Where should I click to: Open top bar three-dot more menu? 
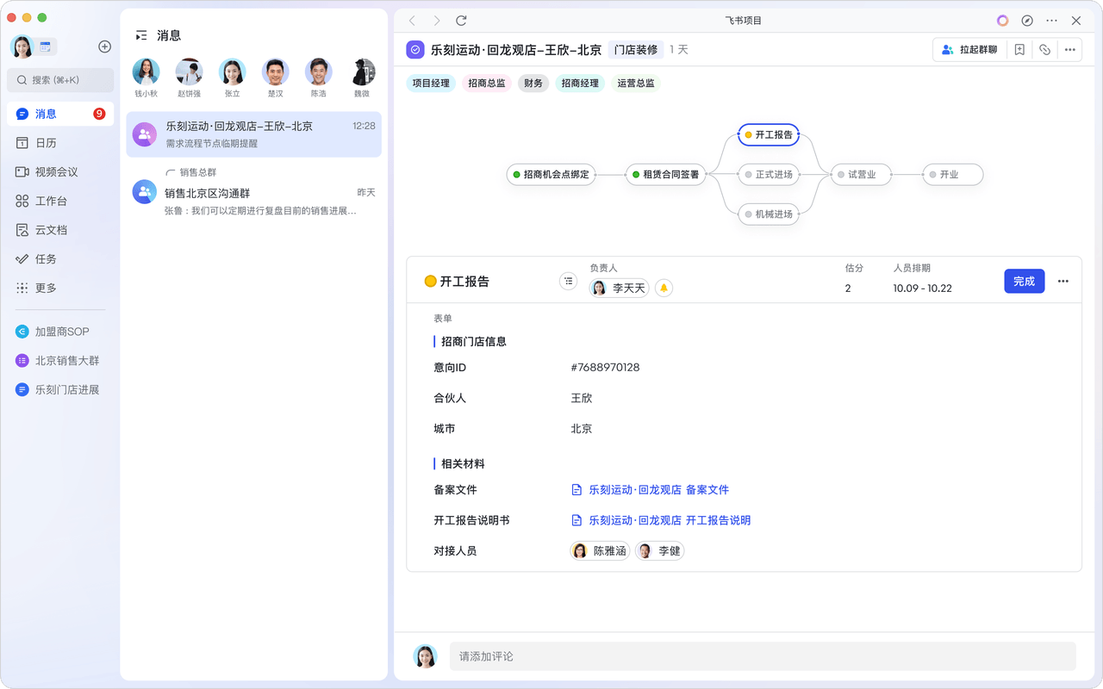click(x=1051, y=21)
